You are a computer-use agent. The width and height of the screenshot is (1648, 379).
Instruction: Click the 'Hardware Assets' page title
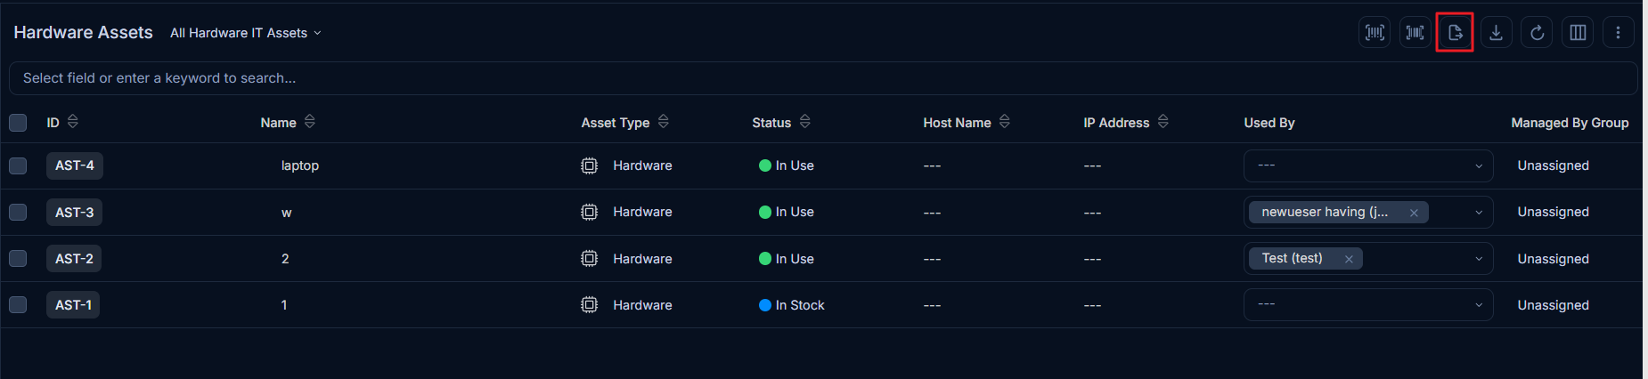click(x=83, y=32)
